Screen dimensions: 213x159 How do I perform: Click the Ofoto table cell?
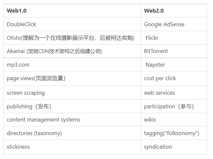coord(71,38)
